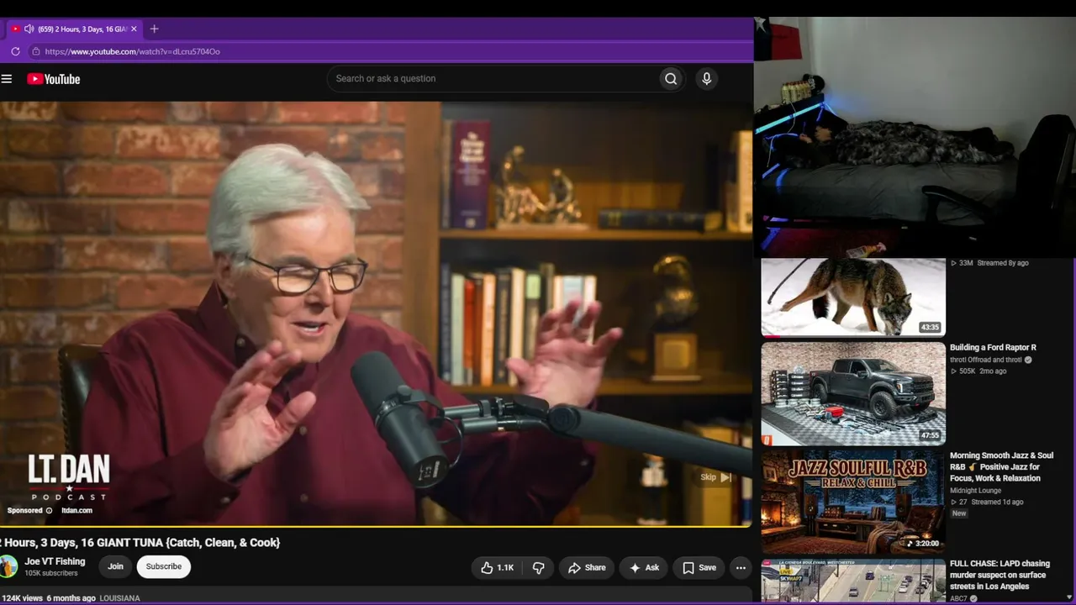1076x605 pixels.
Task: Visit the Midnight Lounge channel
Action: 975,491
